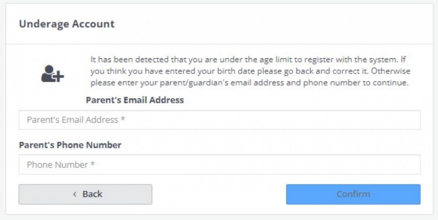Viewport: 438px width, 220px height.
Task: Click the word Back on gray button
Action: point(92,194)
